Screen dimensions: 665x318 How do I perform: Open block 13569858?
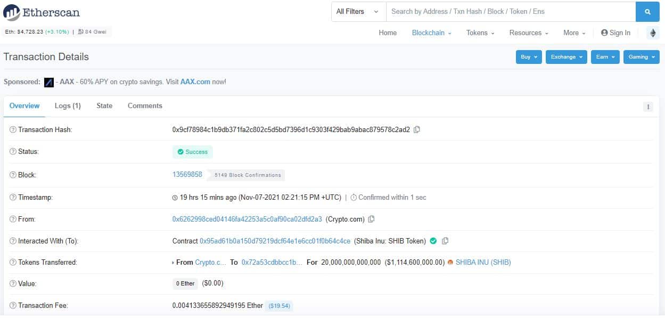[x=187, y=175]
